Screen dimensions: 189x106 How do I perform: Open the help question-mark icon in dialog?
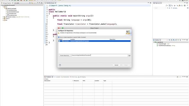pos(60,65)
